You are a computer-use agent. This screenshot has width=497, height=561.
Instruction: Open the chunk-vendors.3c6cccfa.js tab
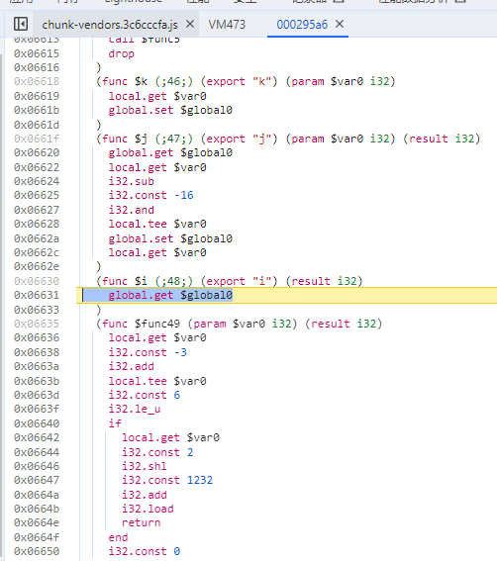(x=110, y=25)
